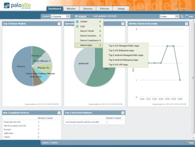Expand the Widgets dropdown menu
Screen dimensions: 195x147
click(x=82, y=16)
